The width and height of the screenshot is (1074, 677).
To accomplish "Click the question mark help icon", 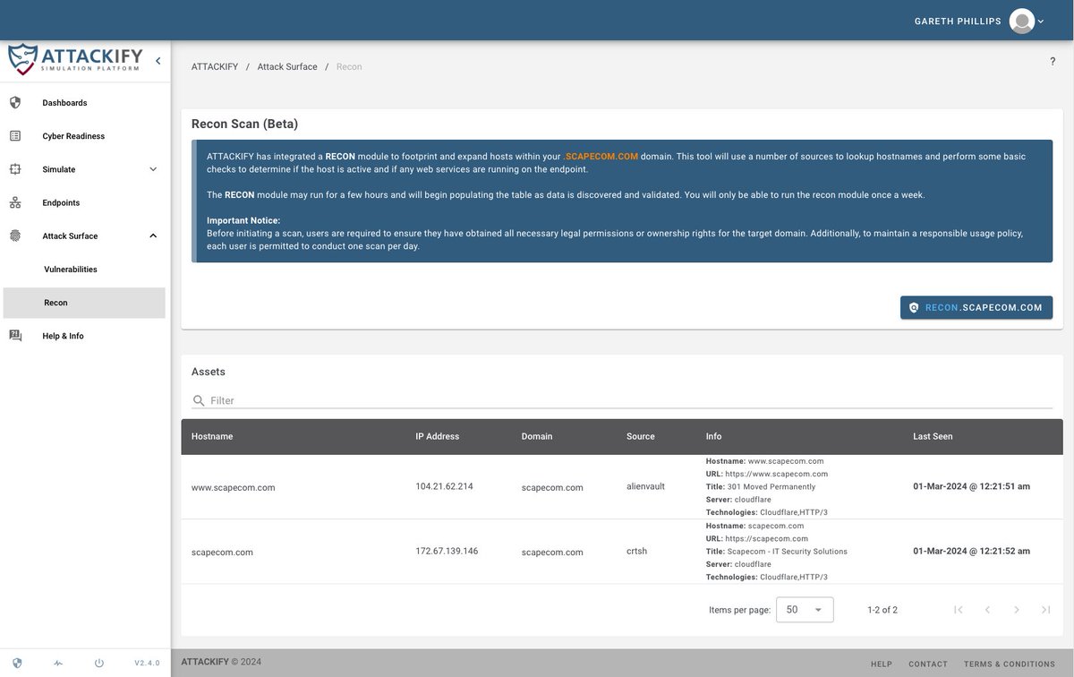I will 1053,62.
